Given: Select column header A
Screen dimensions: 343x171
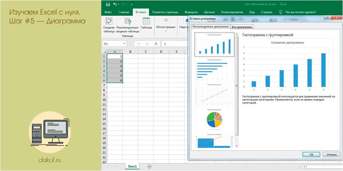Looking at the screenshot, I should 115,51.
